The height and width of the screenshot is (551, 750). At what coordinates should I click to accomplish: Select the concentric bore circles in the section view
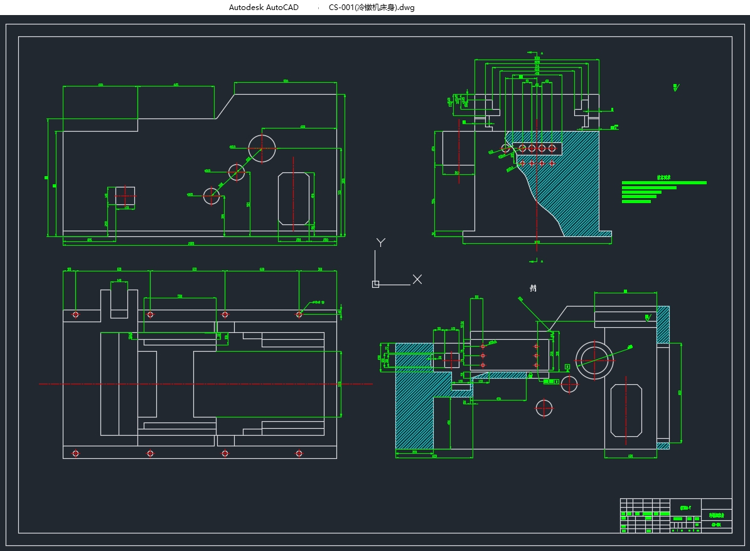pos(594,359)
